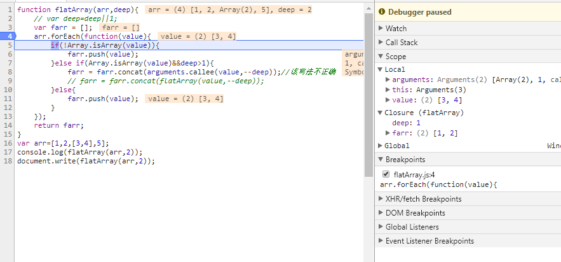Click the commented flatArray call on line 9
The image size is (561, 262).
[166, 81]
